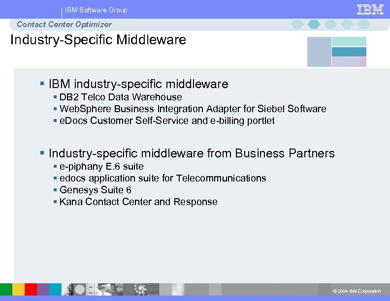Viewport: 390px width, 301px height.
Task: Click the 'Contact Center Optimizer' subtitle
Action: pos(64,24)
